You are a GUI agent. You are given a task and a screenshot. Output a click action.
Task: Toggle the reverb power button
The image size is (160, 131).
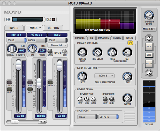pos(130,43)
